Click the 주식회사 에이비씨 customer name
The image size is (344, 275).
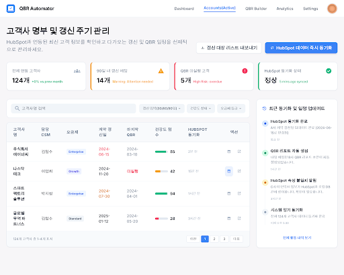point(21,152)
